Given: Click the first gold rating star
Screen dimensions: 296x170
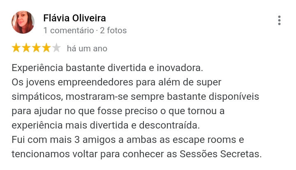Looking at the screenshot, I should click(16, 48).
